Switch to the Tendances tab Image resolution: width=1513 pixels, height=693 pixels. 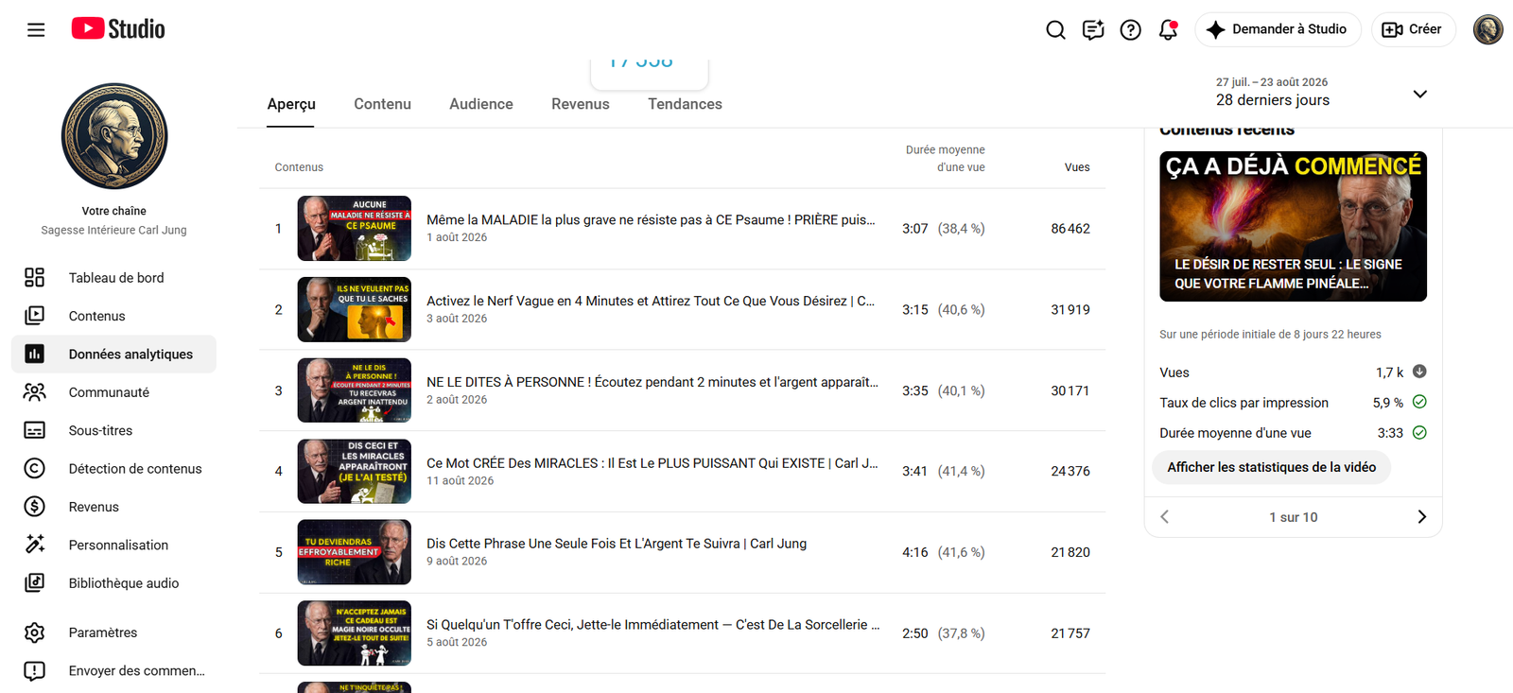pyautogui.click(x=685, y=104)
